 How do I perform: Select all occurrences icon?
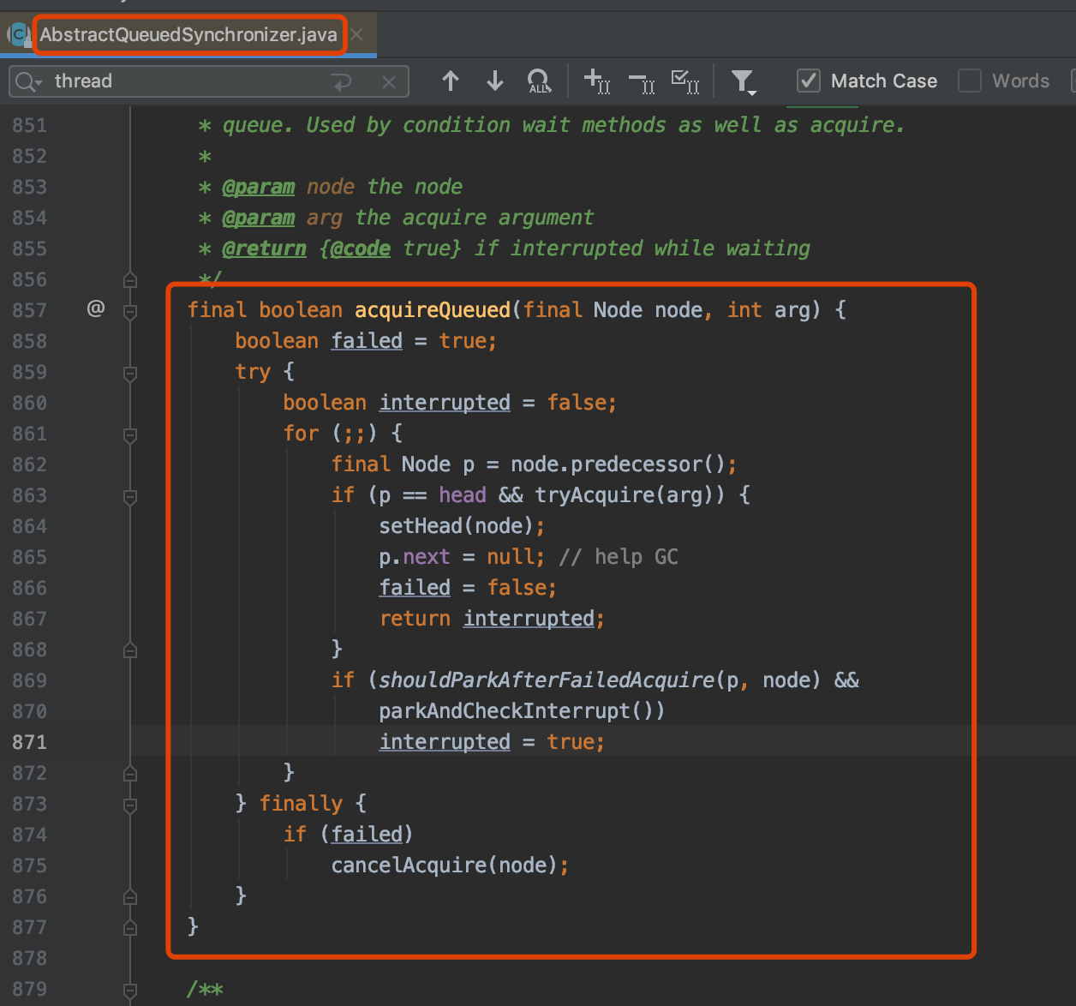click(x=685, y=81)
